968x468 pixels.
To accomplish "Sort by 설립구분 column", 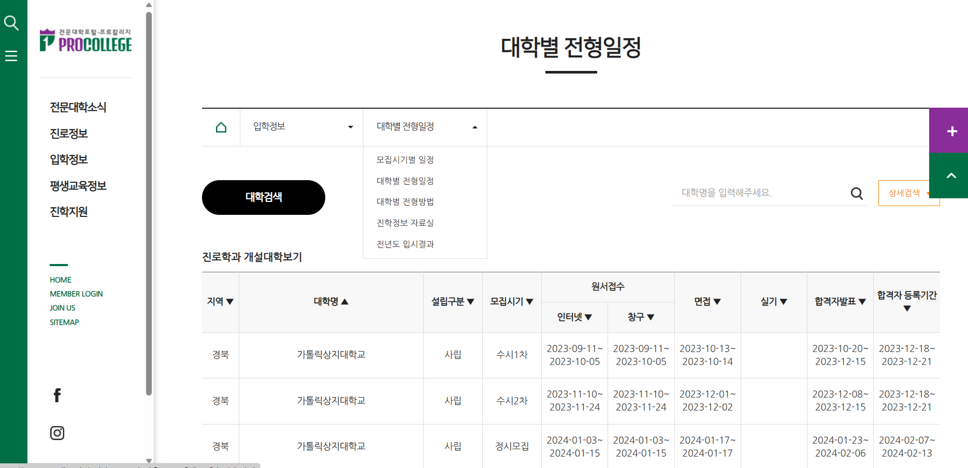I will pyautogui.click(x=453, y=302).
